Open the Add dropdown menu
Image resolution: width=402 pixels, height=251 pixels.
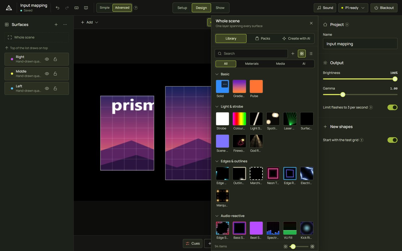90,22
